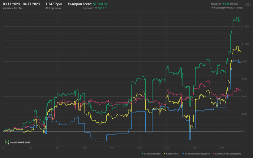Image resolution: width=253 pixels, height=158 pixels.
Task: Toggle the green 'Выиграл всего' legend series
Action: click(151, 154)
